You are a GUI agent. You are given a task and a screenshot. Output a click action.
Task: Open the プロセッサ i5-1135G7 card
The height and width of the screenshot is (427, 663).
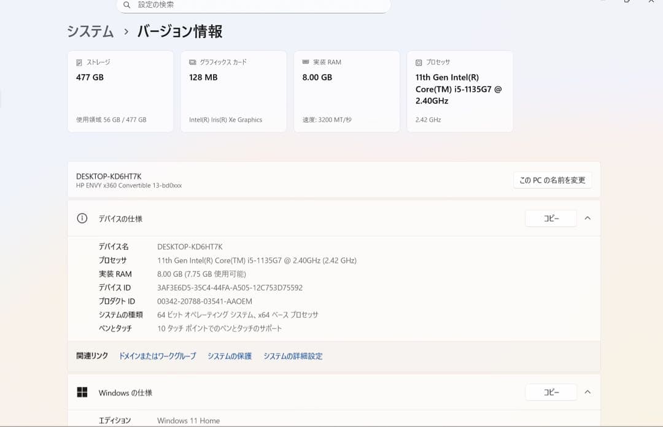[460, 91]
